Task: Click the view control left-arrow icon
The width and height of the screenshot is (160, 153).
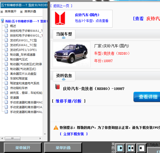Action: click(141, 148)
